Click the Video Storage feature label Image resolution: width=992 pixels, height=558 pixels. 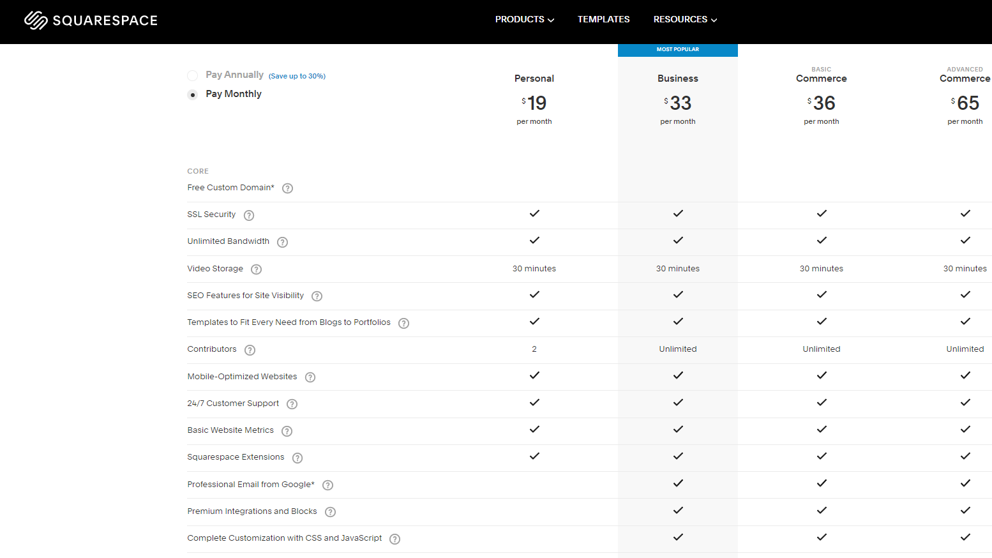coord(215,269)
